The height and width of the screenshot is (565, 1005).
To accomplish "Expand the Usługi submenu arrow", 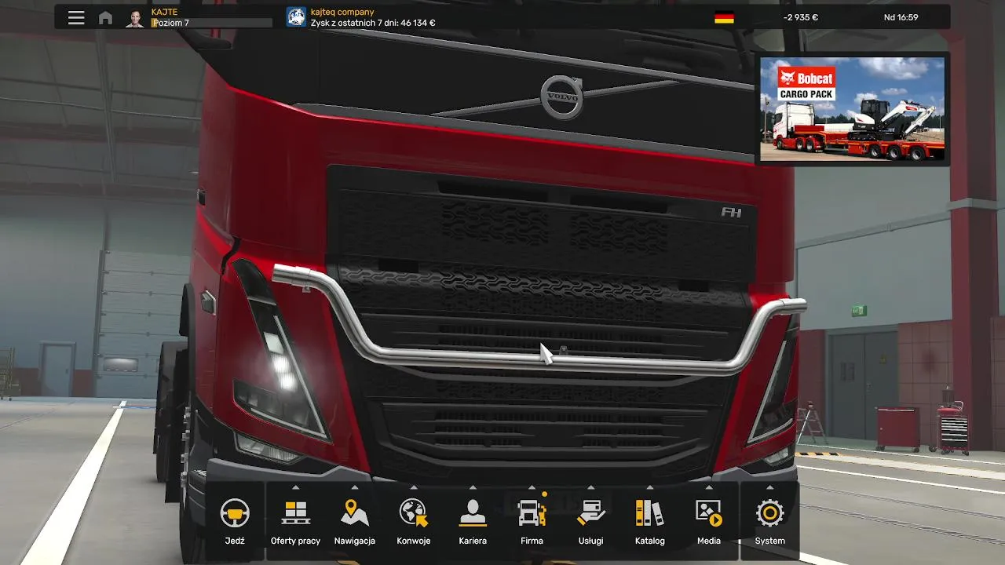I will (590, 487).
